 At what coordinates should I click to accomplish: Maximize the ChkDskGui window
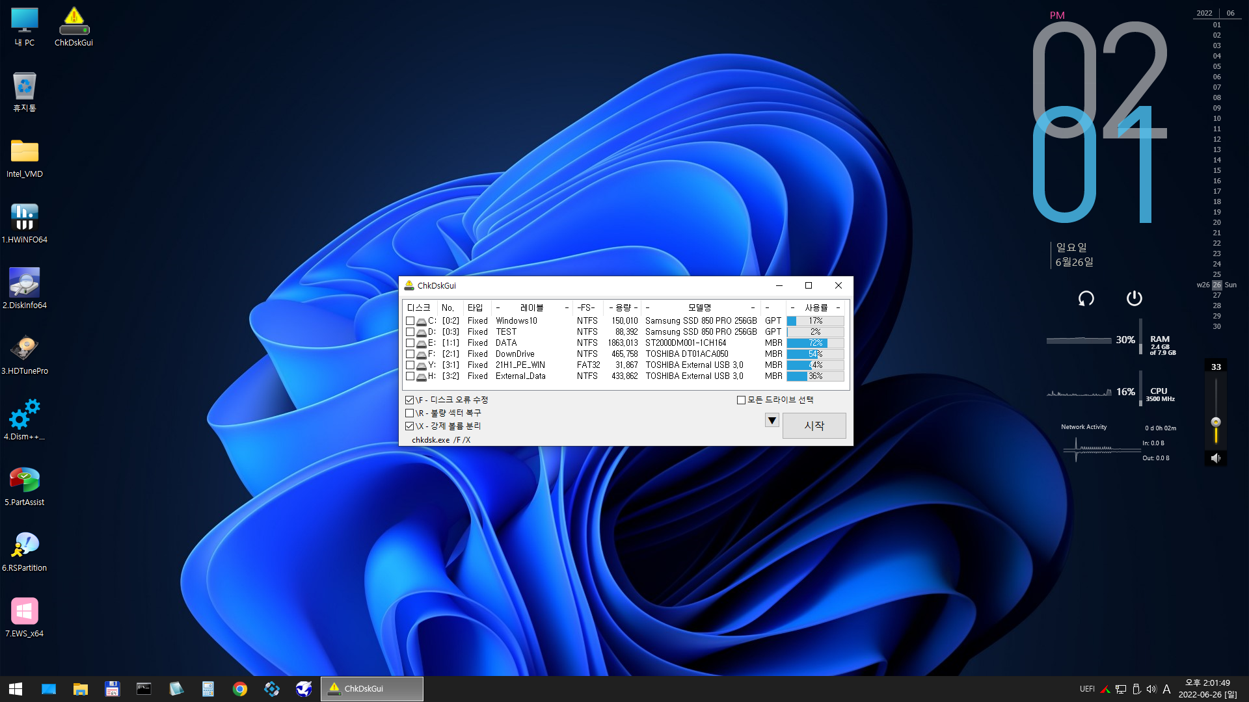[x=809, y=285]
